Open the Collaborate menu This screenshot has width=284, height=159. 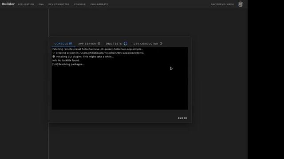[x=99, y=4]
